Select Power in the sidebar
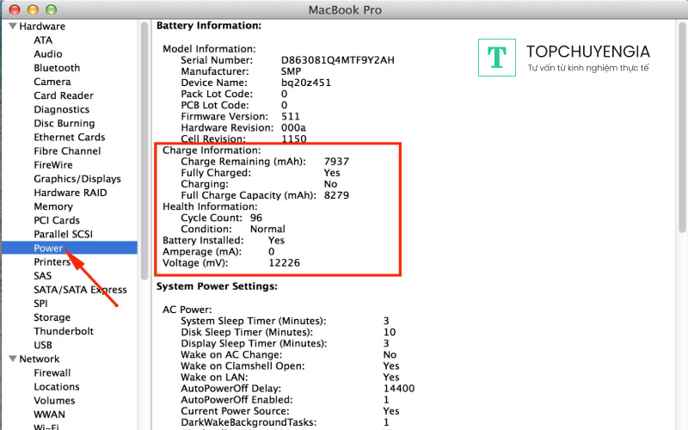Screen dimensions: 688x430 point(48,248)
